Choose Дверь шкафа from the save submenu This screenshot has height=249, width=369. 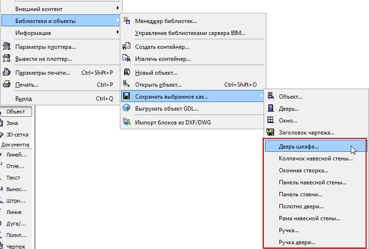[x=299, y=147]
